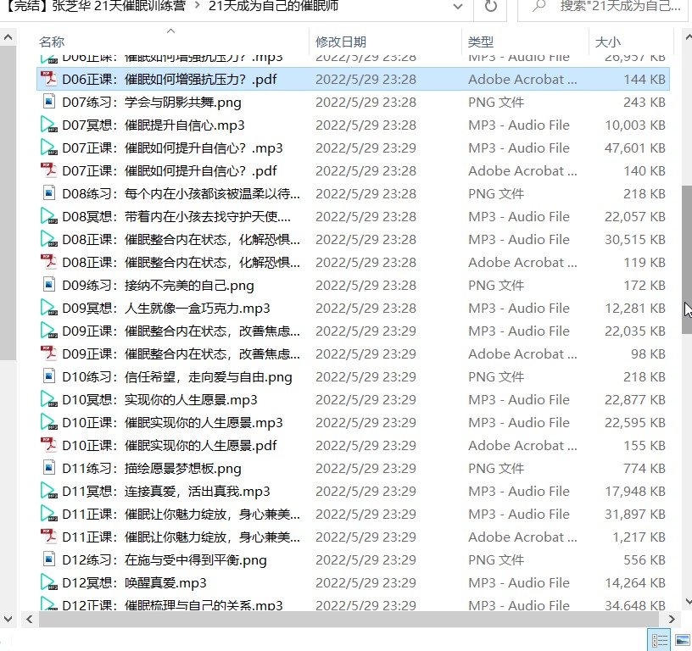Click navigation pane scroll up arrow

pyautogui.click(x=8, y=37)
